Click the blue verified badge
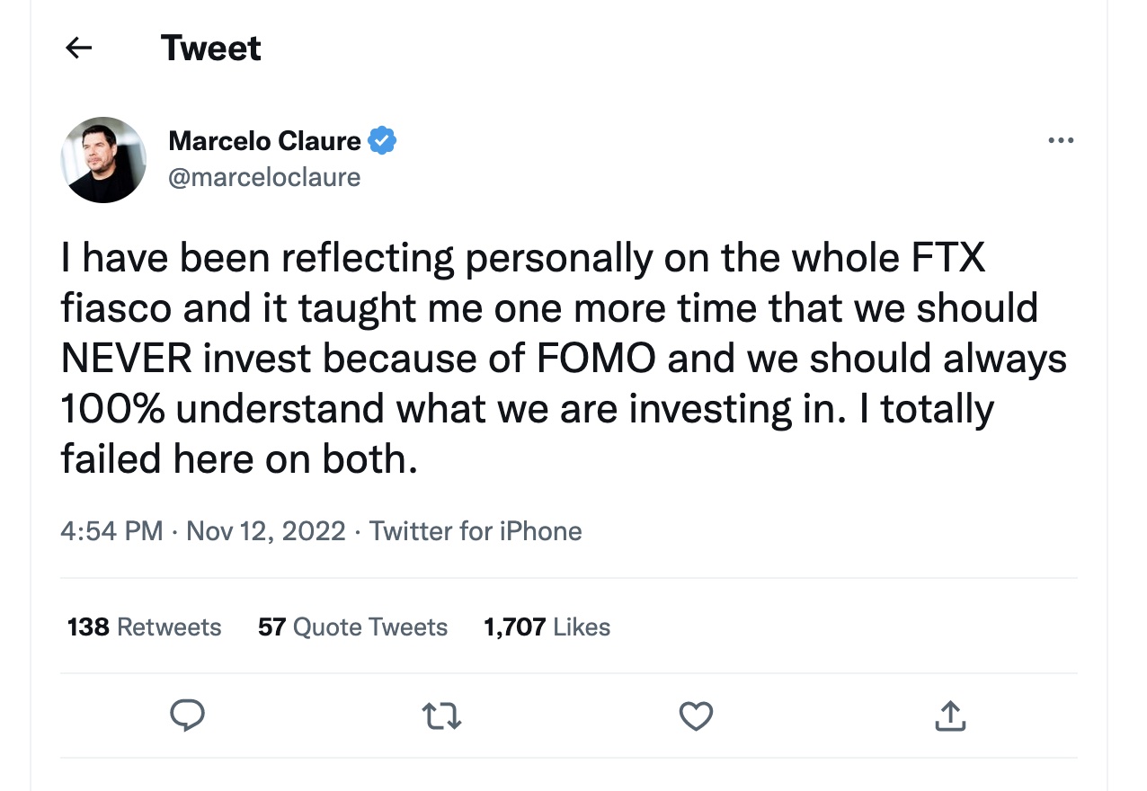This screenshot has height=791, width=1147. [383, 141]
